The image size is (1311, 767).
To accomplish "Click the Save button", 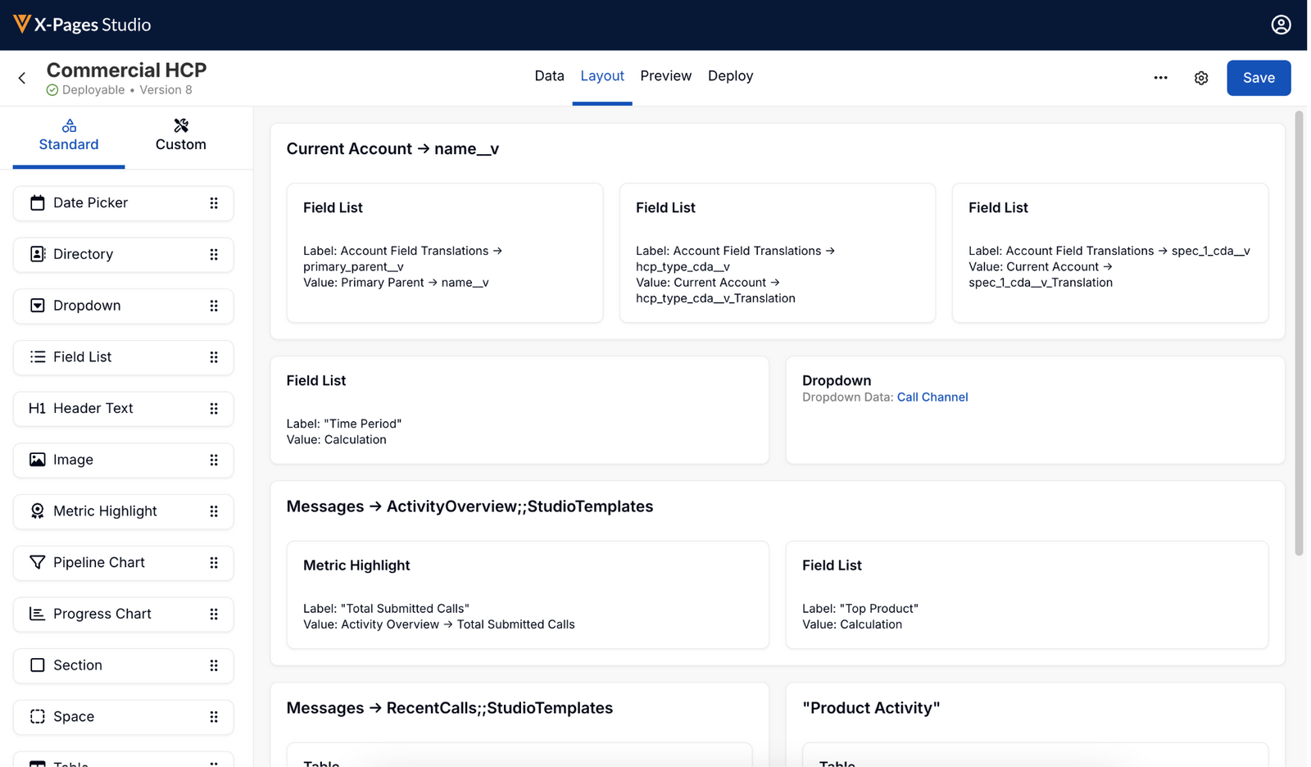I will click(x=1259, y=78).
